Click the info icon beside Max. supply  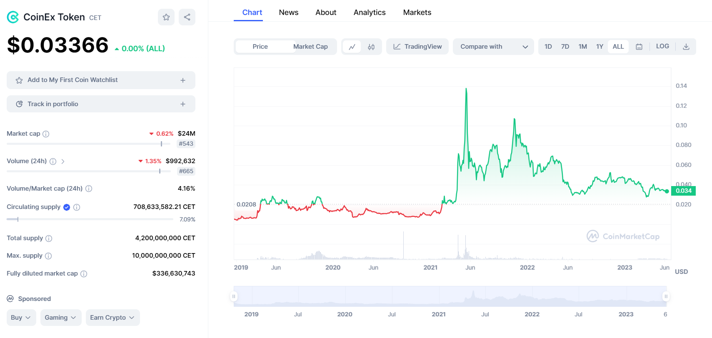48,256
